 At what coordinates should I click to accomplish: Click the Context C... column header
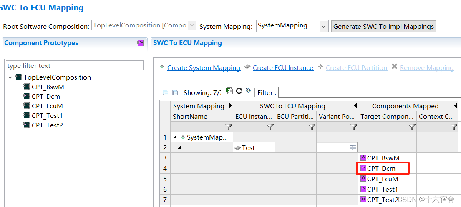coord(438,117)
